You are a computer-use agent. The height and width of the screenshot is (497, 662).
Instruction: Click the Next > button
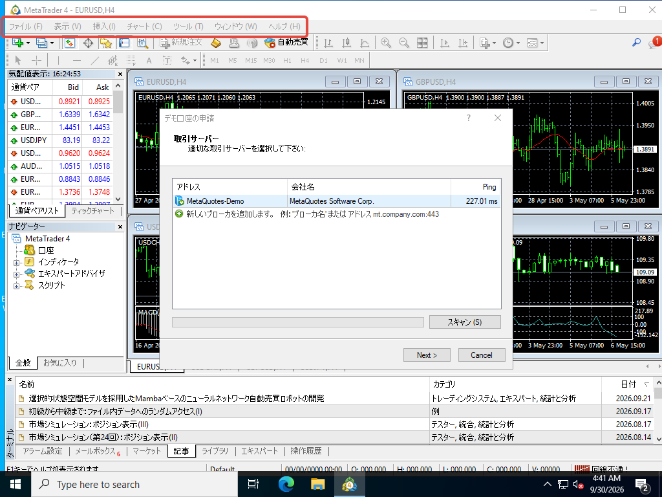(x=427, y=355)
